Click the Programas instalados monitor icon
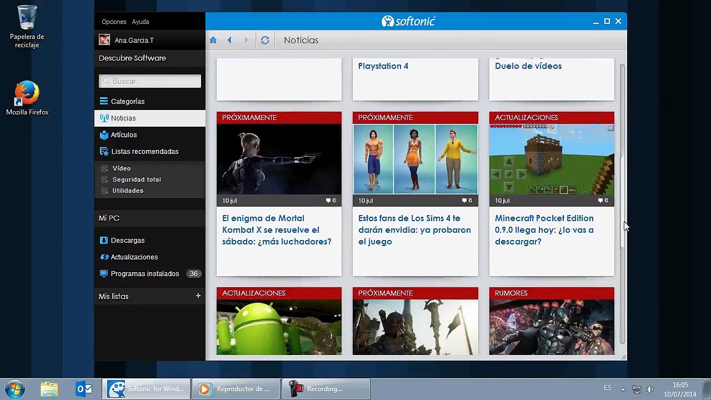 pos(104,273)
